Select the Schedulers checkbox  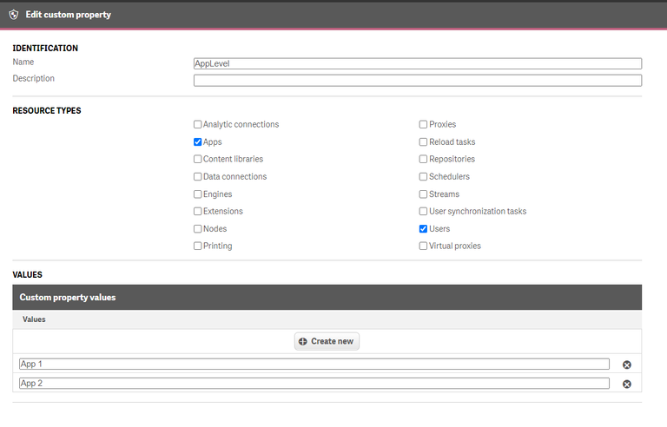click(x=423, y=176)
